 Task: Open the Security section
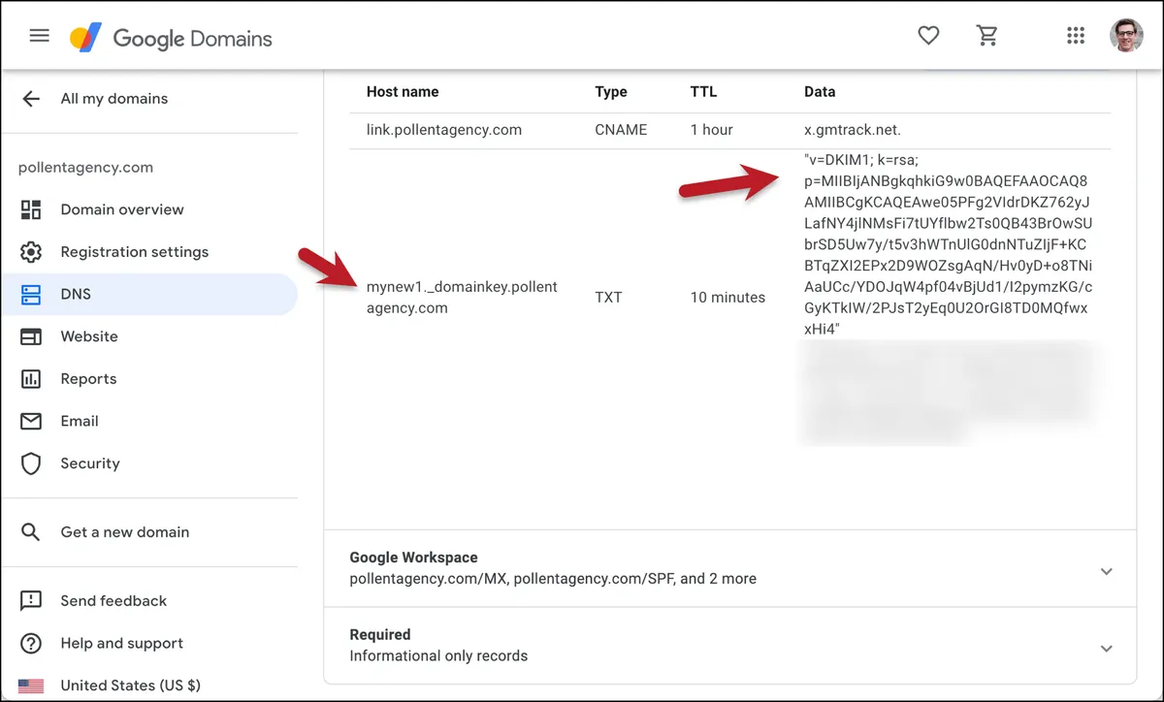pos(90,463)
